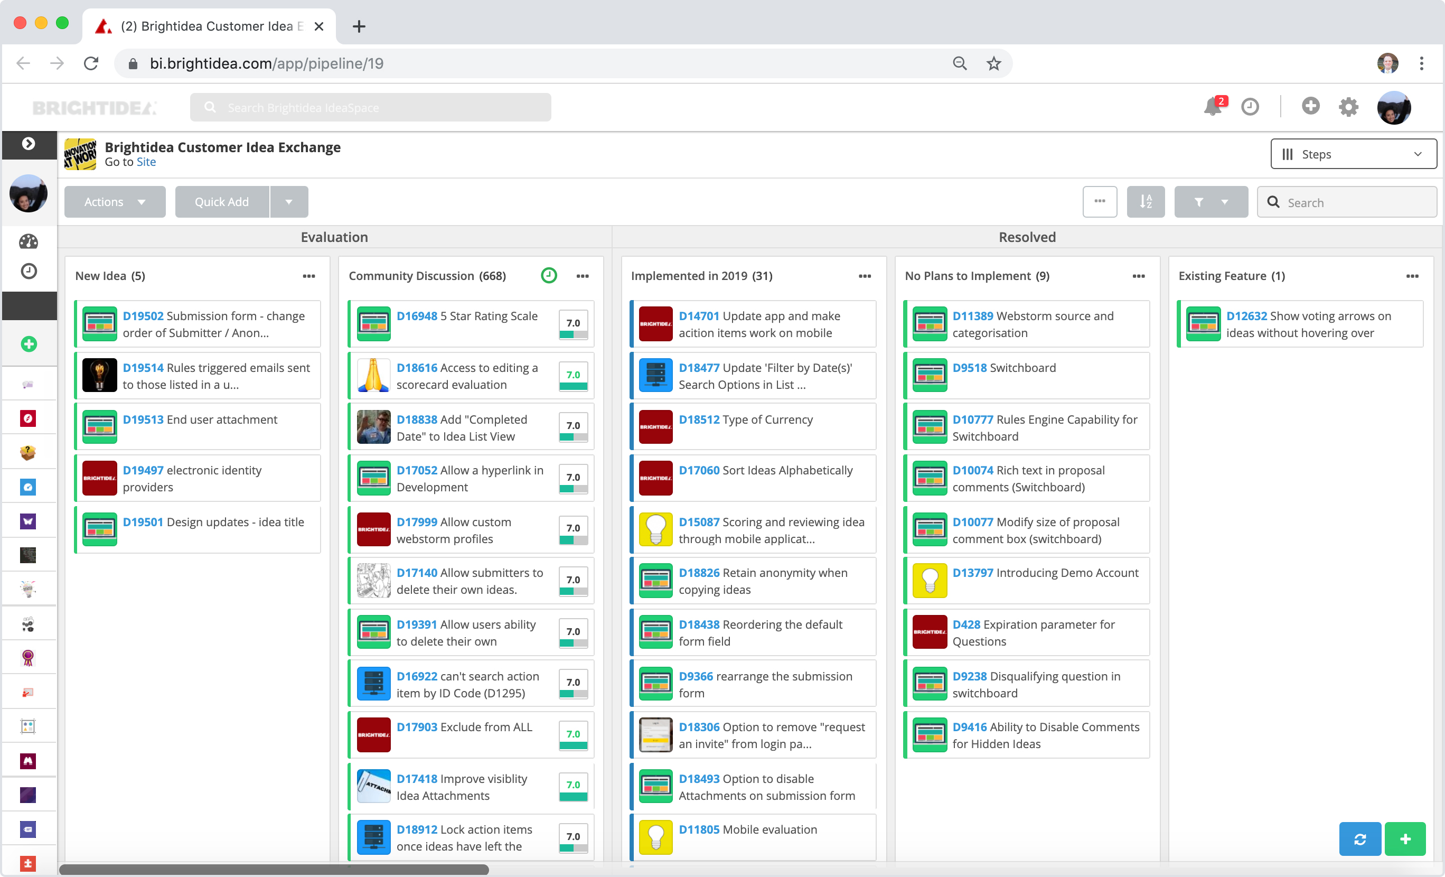Screen dimensions: 1445x877
Task: Click the 7.0 score of D18616
Action: point(573,376)
